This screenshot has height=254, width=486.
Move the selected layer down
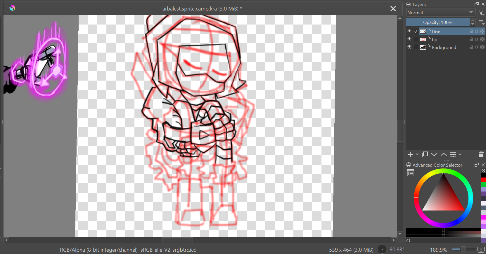click(434, 154)
